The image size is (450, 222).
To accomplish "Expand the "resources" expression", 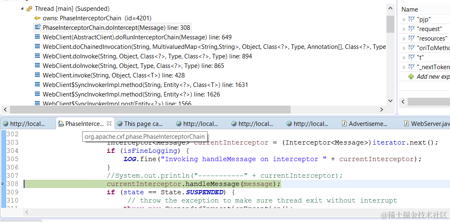I will pos(404,39).
